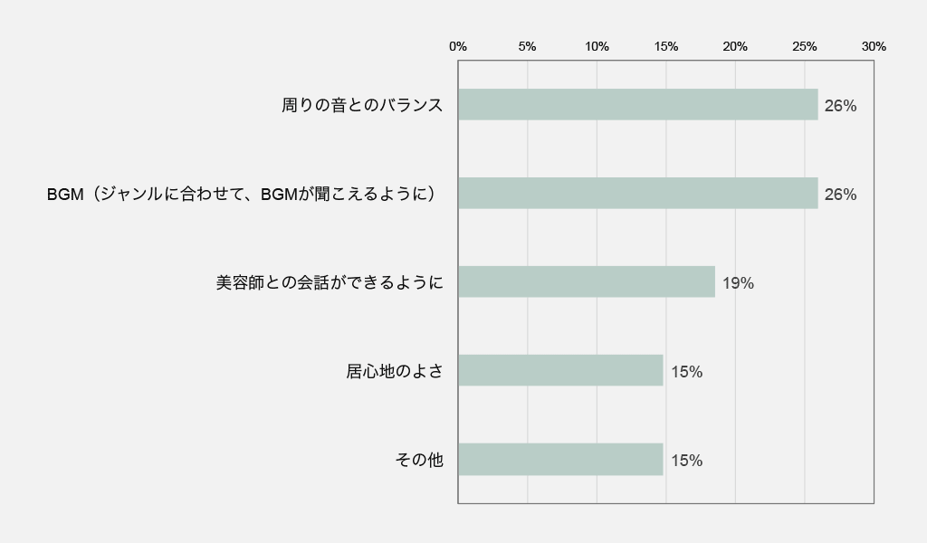Image resolution: width=927 pixels, height=543 pixels.
Task: Select the 居心地のよさ category label
Action: click(395, 371)
